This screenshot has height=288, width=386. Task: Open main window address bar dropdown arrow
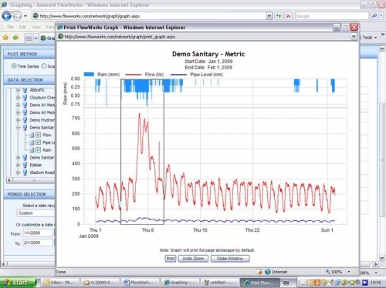(269, 16)
